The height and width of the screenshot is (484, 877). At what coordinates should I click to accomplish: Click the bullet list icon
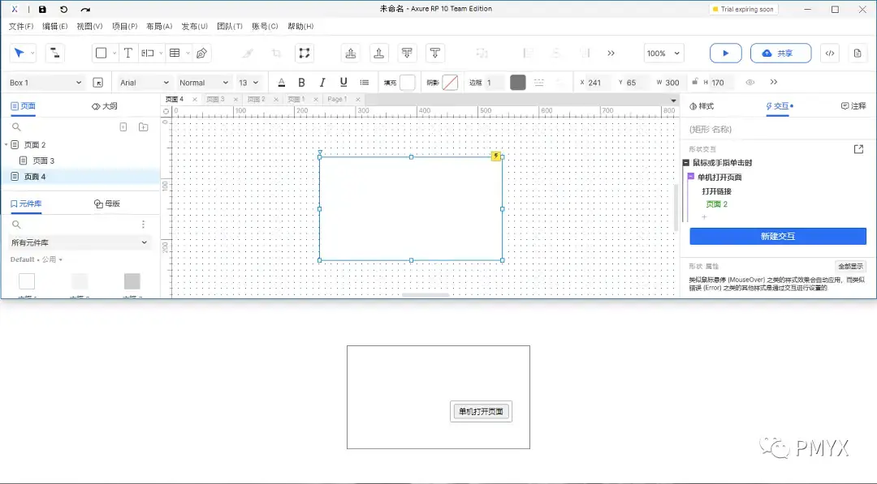pyautogui.click(x=365, y=83)
